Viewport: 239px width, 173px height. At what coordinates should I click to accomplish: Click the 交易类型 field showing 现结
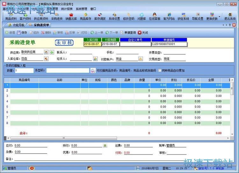tap(175, 59)
